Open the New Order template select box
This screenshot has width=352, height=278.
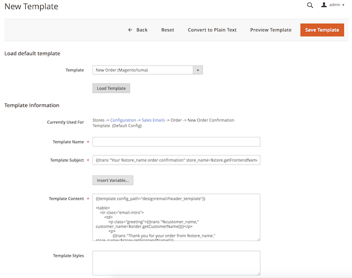click(143, 70)
